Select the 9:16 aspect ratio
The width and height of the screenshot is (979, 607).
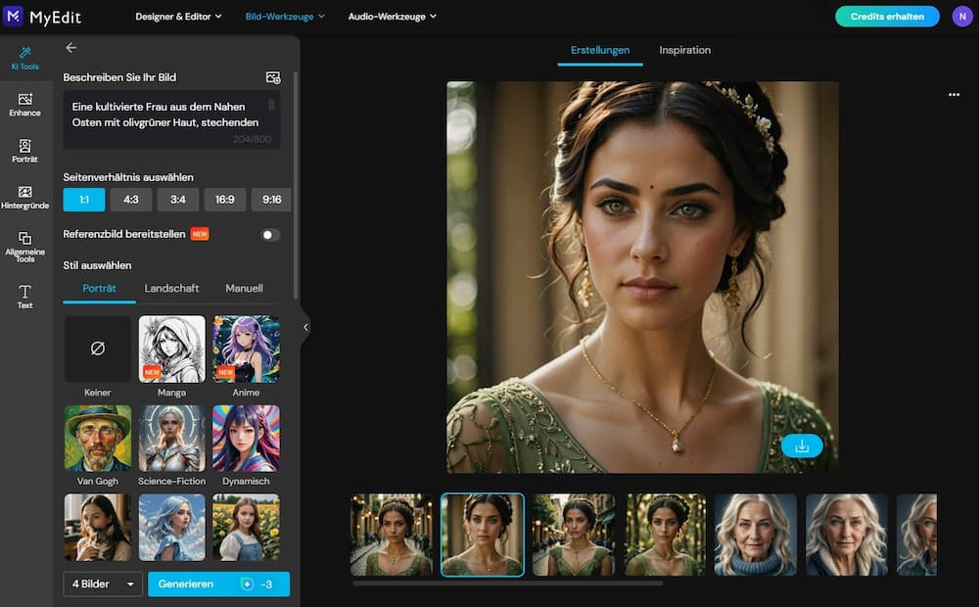pos(271,200)
